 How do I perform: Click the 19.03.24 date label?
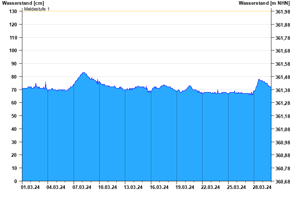[185, 187]
